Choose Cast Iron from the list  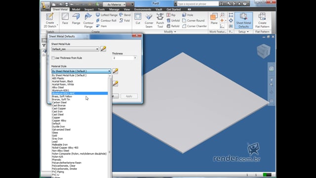tap(57, 112)
